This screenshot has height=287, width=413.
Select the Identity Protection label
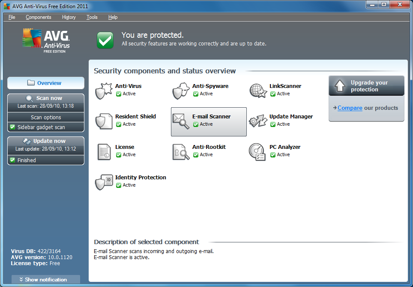coord(141,178)
